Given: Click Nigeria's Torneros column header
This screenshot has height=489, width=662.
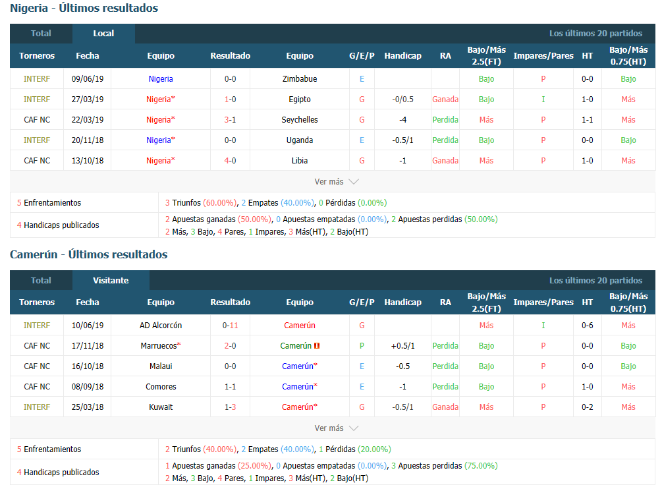Looking at the screenshot, I should (x=37, y=56).
